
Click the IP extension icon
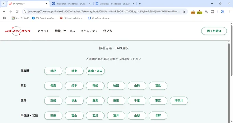[x=206, y=11]
